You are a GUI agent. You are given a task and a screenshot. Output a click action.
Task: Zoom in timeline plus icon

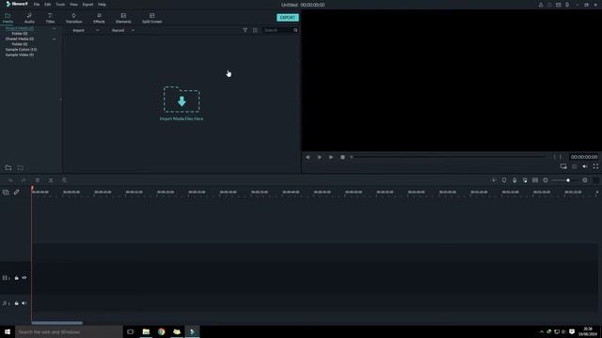[585, 180]
